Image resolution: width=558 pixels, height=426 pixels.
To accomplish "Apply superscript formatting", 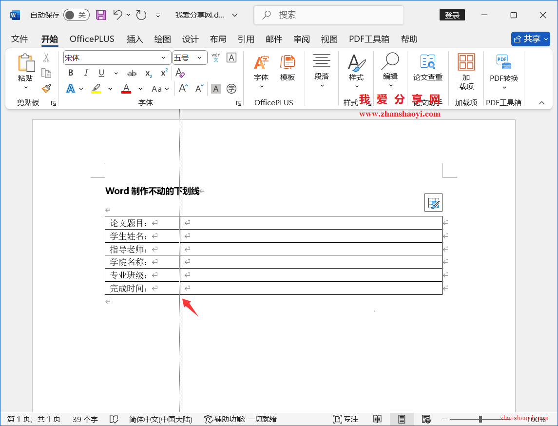I will click(x=164, y=73).
